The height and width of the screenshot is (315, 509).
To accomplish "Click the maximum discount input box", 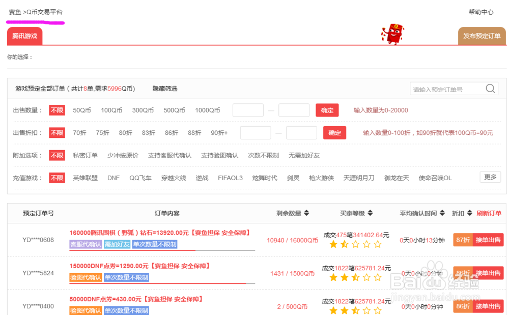I will pos(301,133).
